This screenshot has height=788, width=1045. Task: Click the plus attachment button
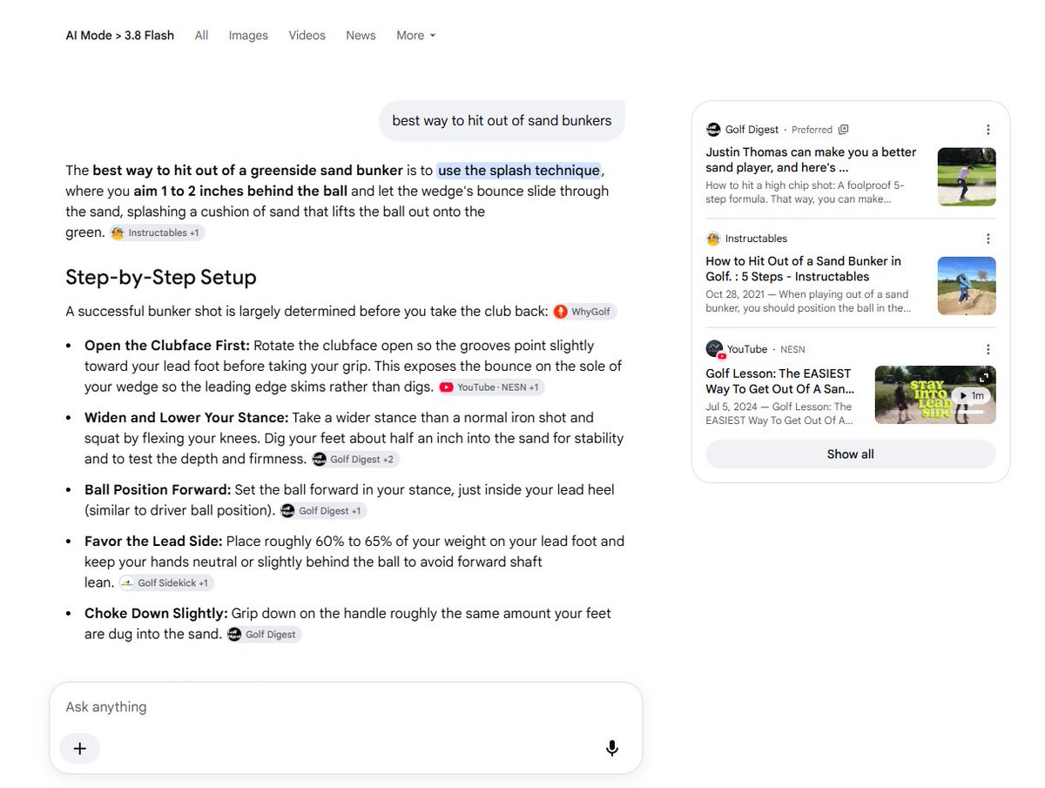tap(80, 748)
